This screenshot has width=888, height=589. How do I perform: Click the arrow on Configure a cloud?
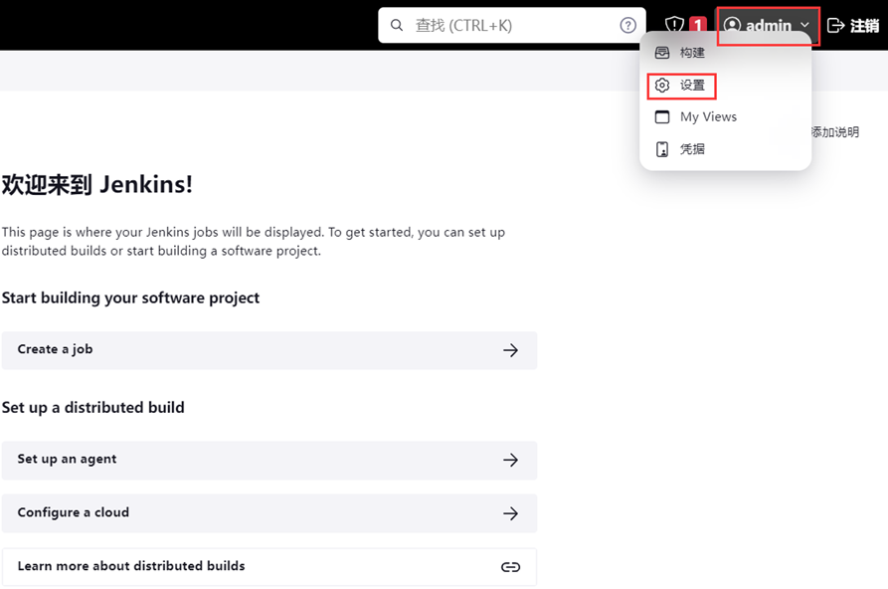click(x=510, y=513)
